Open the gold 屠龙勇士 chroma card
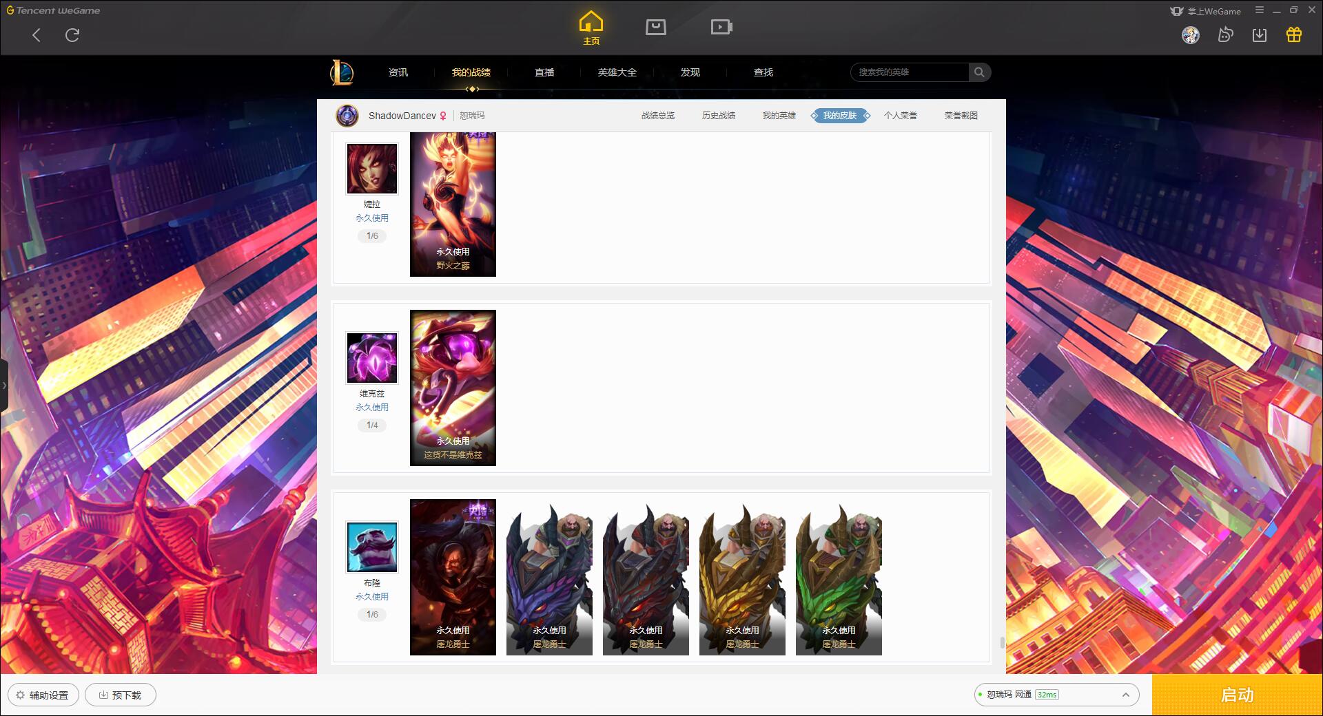Screen dimensions: 1323x716 tap(742, 577)
